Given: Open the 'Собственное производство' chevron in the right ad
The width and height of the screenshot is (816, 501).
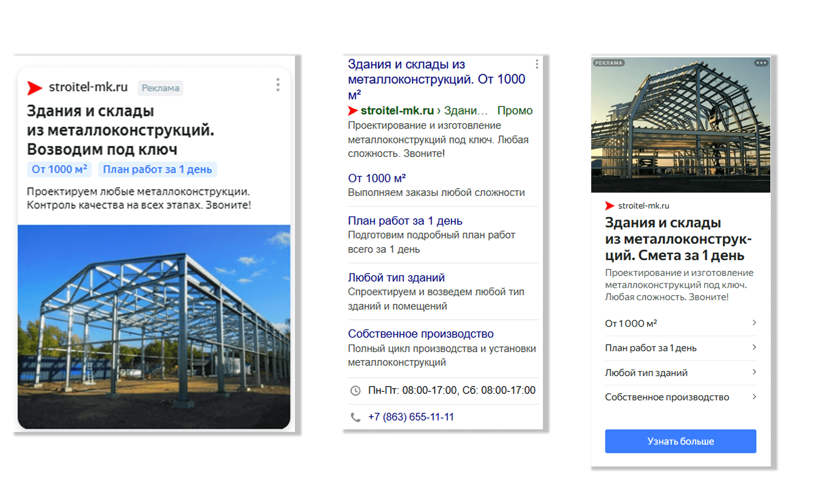Looking at the screenshot, I should pyautogui.click(x=754, y=397).
